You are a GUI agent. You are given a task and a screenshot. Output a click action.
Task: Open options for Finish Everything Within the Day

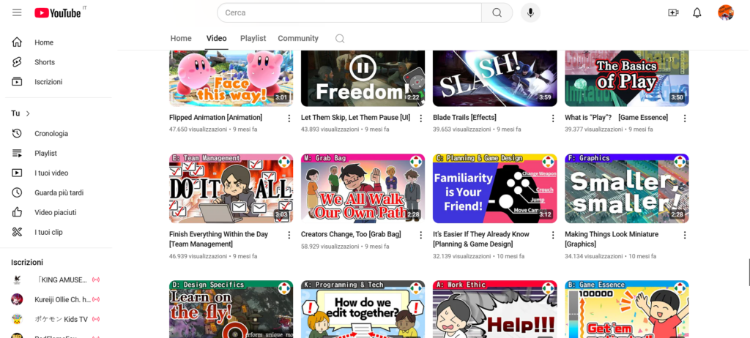click(289, 235)
